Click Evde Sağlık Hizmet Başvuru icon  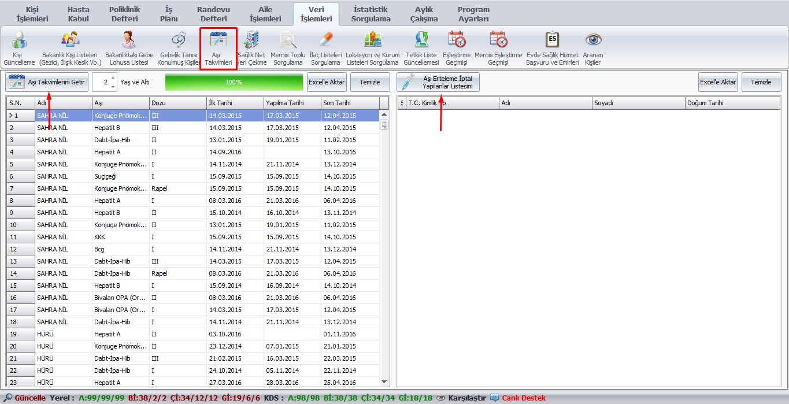(x=552, y=40)
